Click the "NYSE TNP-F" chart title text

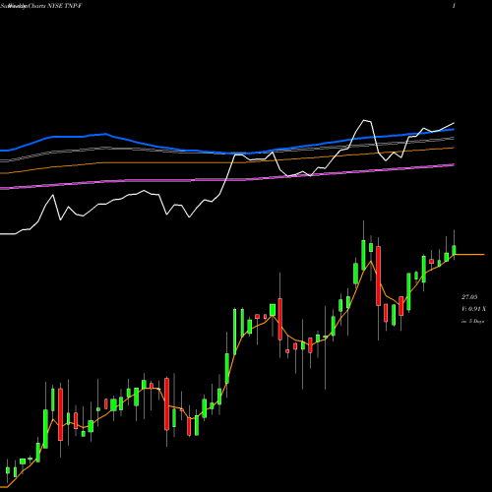[64, 6]
